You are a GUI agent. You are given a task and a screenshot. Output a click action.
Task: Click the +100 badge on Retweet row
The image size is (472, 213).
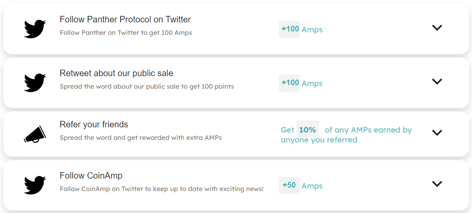(289, 83)
